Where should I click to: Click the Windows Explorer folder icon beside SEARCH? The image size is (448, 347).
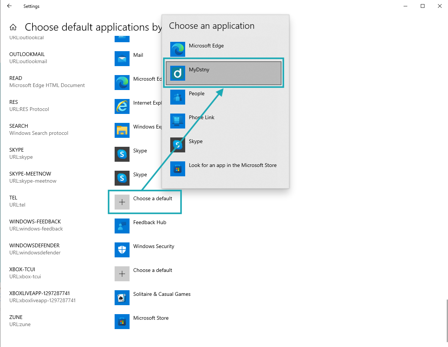[x=122, y=130]
